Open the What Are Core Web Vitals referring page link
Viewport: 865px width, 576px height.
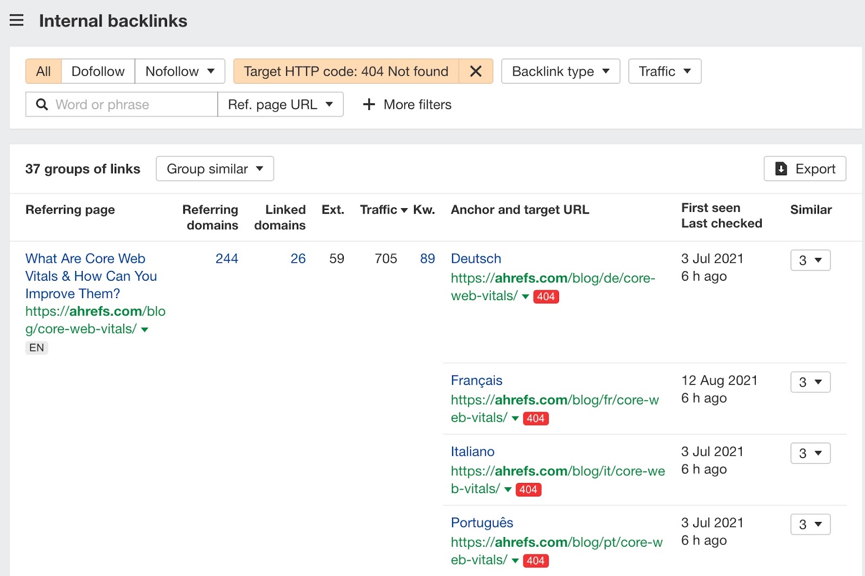tap(90, 276)
